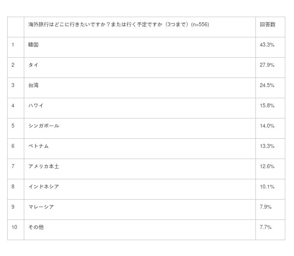Select the タイ destination cell
Viewport: 294px width, 256px height.
pyautogui.click(x=33, y=65)
